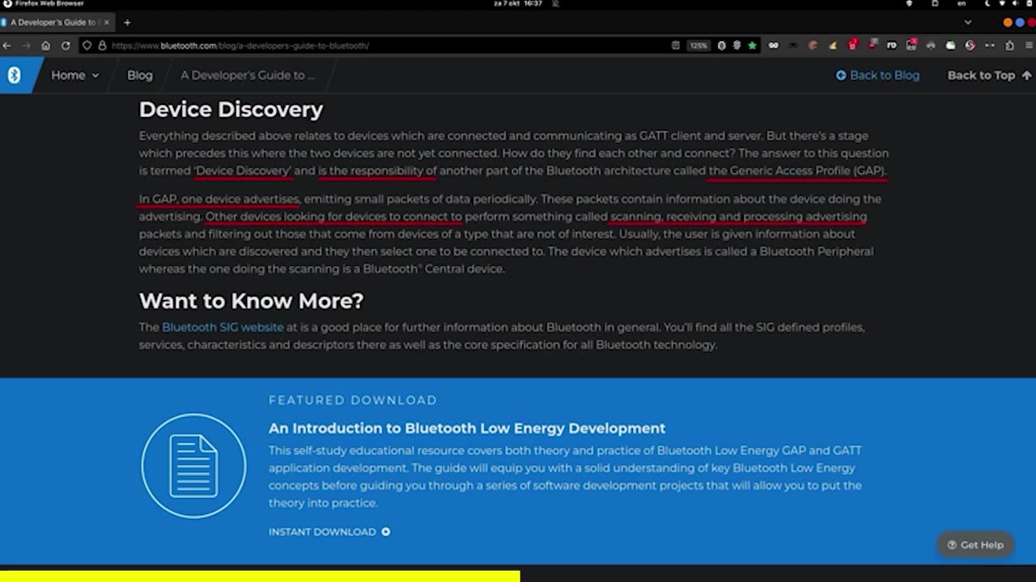Open the list all tabs chevron
The height and width of the screenshot is (582, 1036).
[968, 23]
